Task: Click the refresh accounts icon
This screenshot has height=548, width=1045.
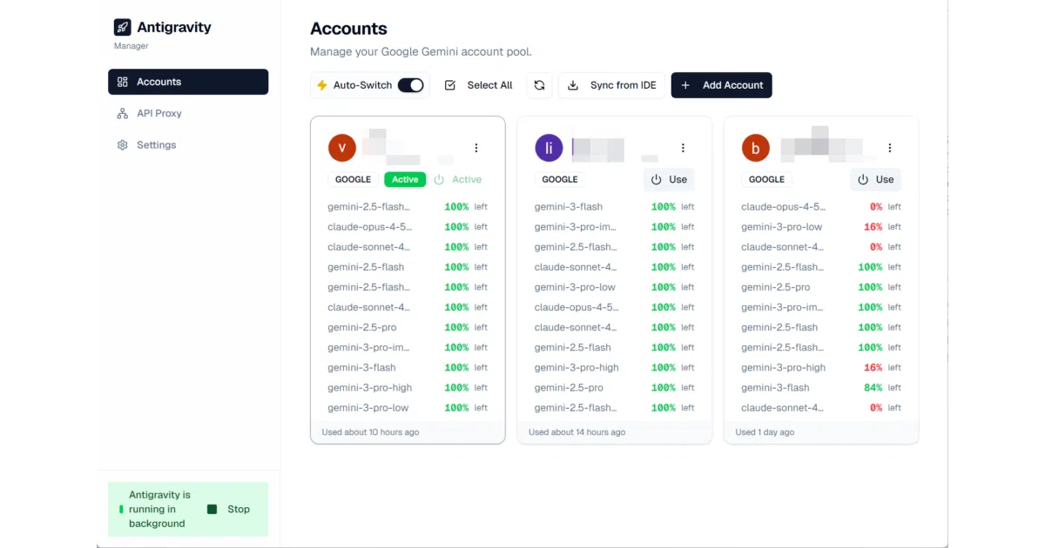Action: [x=540, y=85]
